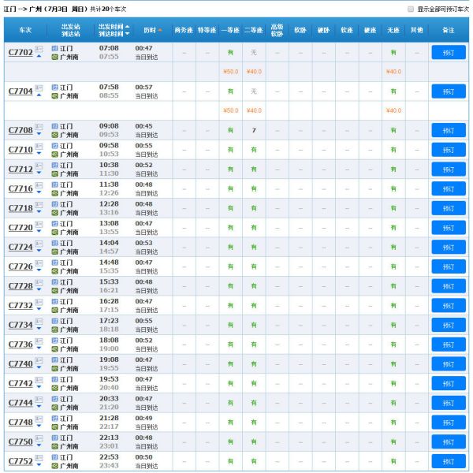Viewport: 473px width, 473px height.
Task: Click the ID card icon beside C7732
Action: click(x=39, y=302)
